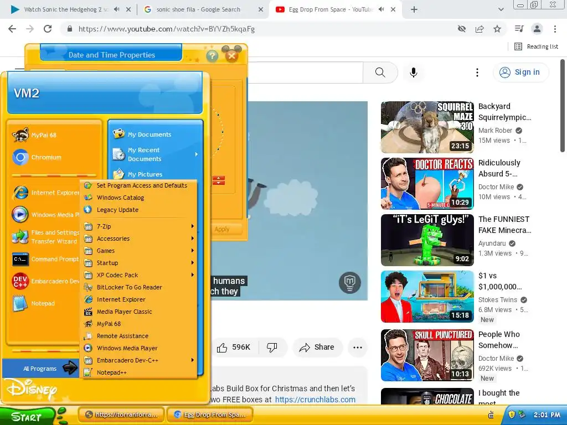This screenshot has height=425, width=567.
Task: Click the YouTube page vertical scrollbar
Action: click(x=563, y=106)
